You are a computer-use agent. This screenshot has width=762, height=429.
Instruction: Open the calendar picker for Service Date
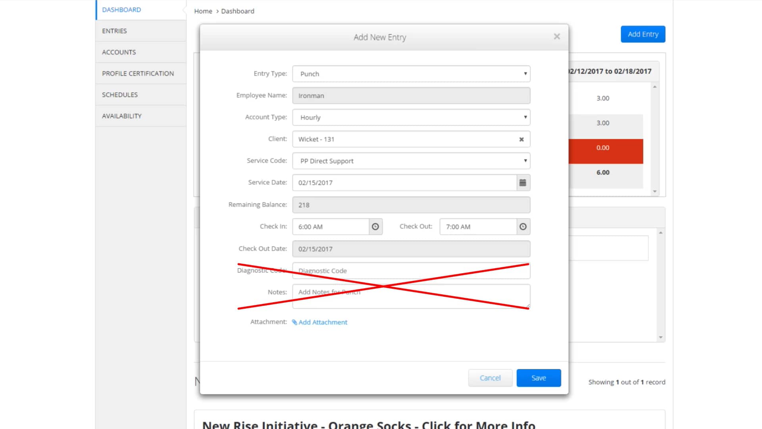click(523, 183)
